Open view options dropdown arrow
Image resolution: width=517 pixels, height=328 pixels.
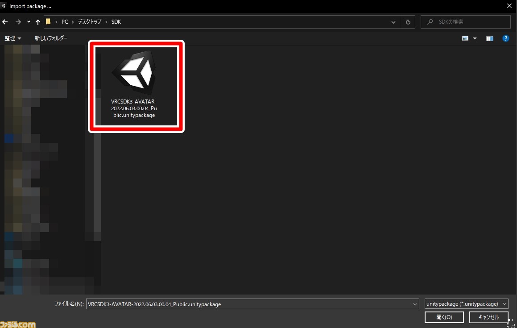tap(475, 39)
